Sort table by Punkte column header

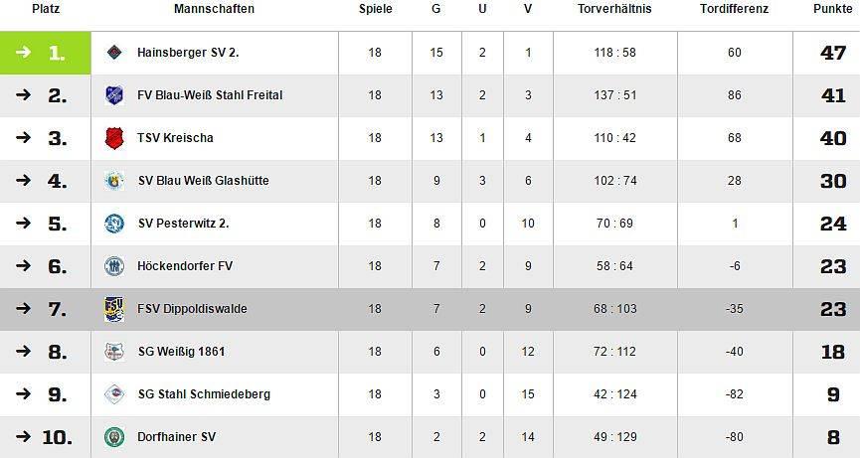(832, 9)
